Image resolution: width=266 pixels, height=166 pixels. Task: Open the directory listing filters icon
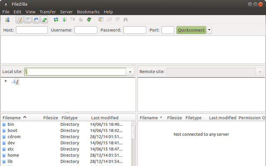[101, 20]
